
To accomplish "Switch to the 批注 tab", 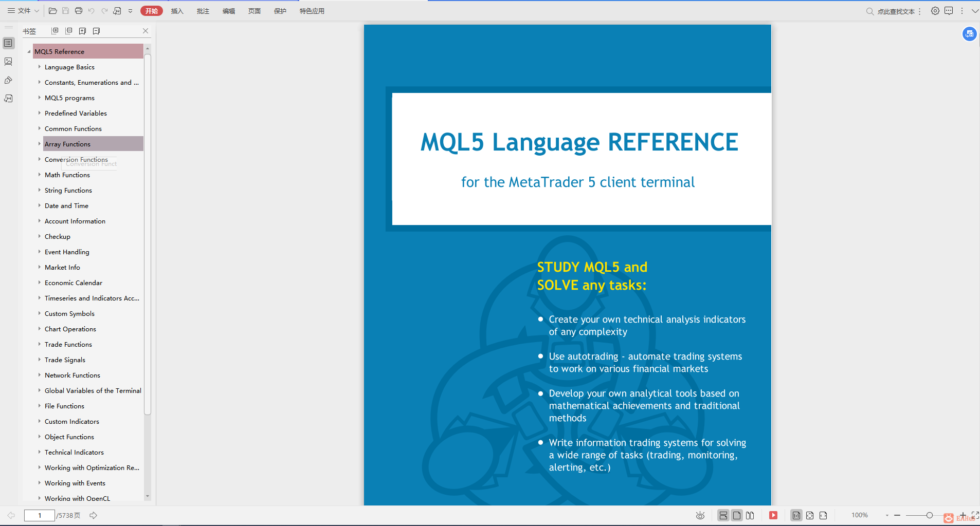I will [x=203, y=11].
